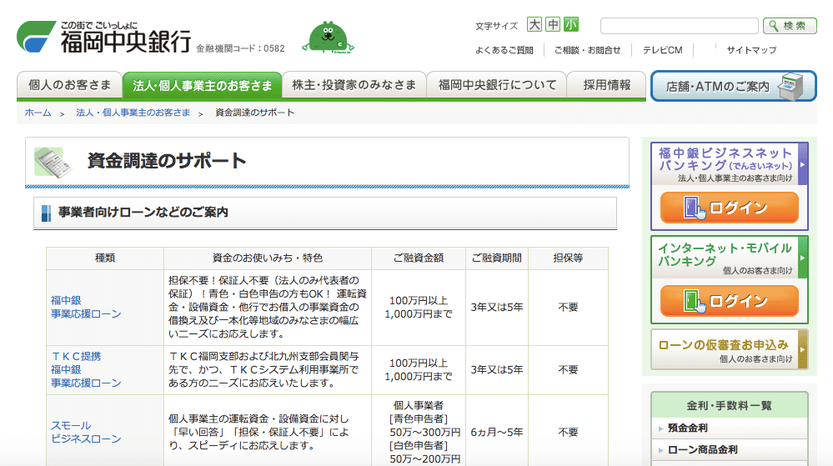The image size is (833, 466).
Task: Open ローンの仮審査お申込み banner
Action: [729, 349]
